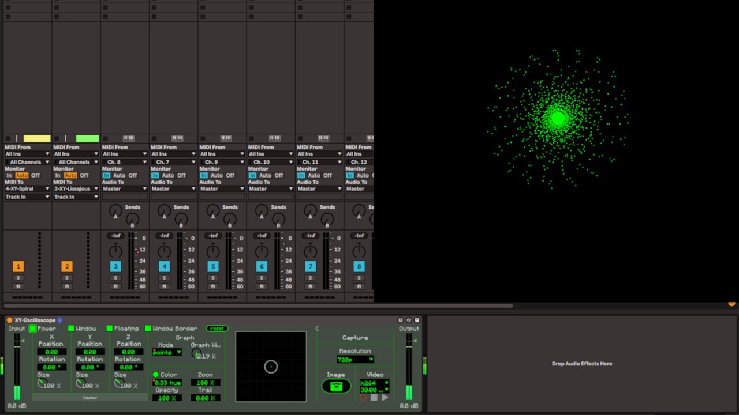Solo track 4 with its S button
The width and height of the screenshot is (739, 415).
(164, 278)
